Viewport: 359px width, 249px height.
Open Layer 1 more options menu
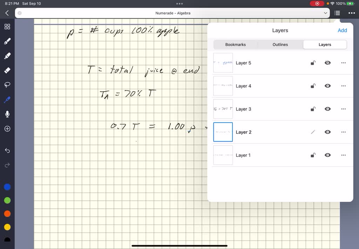(x=343, y=155)
